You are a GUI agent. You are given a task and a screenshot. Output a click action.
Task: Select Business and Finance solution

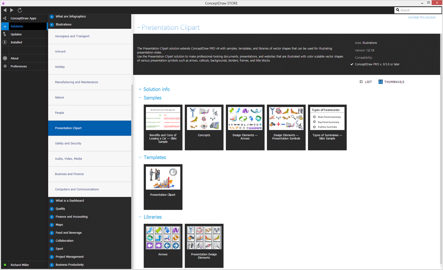coord(89,174)
